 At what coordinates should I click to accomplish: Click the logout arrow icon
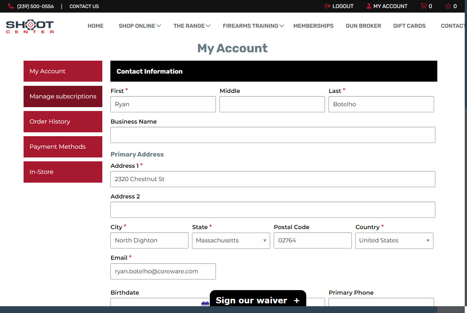(328, 6)
